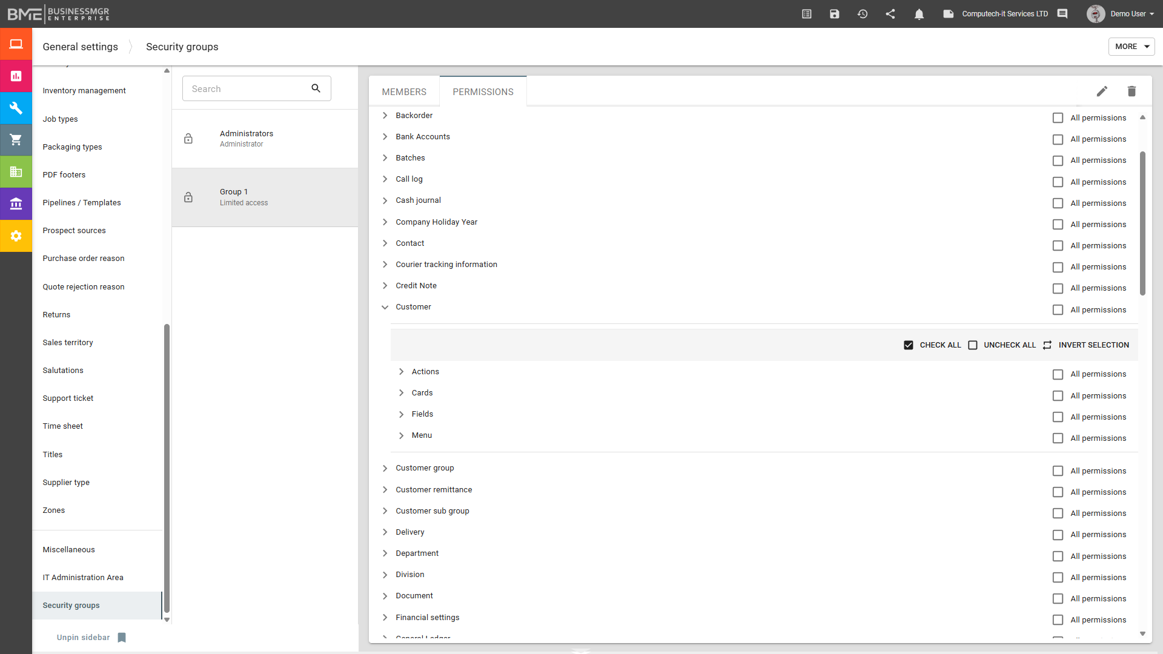The image size is (1163, 654).
Task: Open notifications via the bell icon
Action: [919, 13]
